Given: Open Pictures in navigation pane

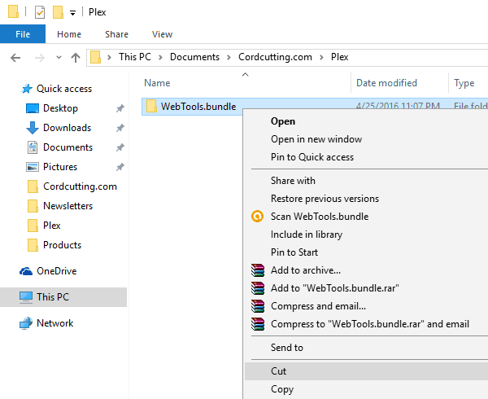Looking at the screenshot, I should click(60, 167).
